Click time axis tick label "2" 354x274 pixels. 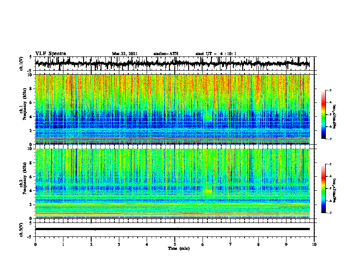point(91,244)
